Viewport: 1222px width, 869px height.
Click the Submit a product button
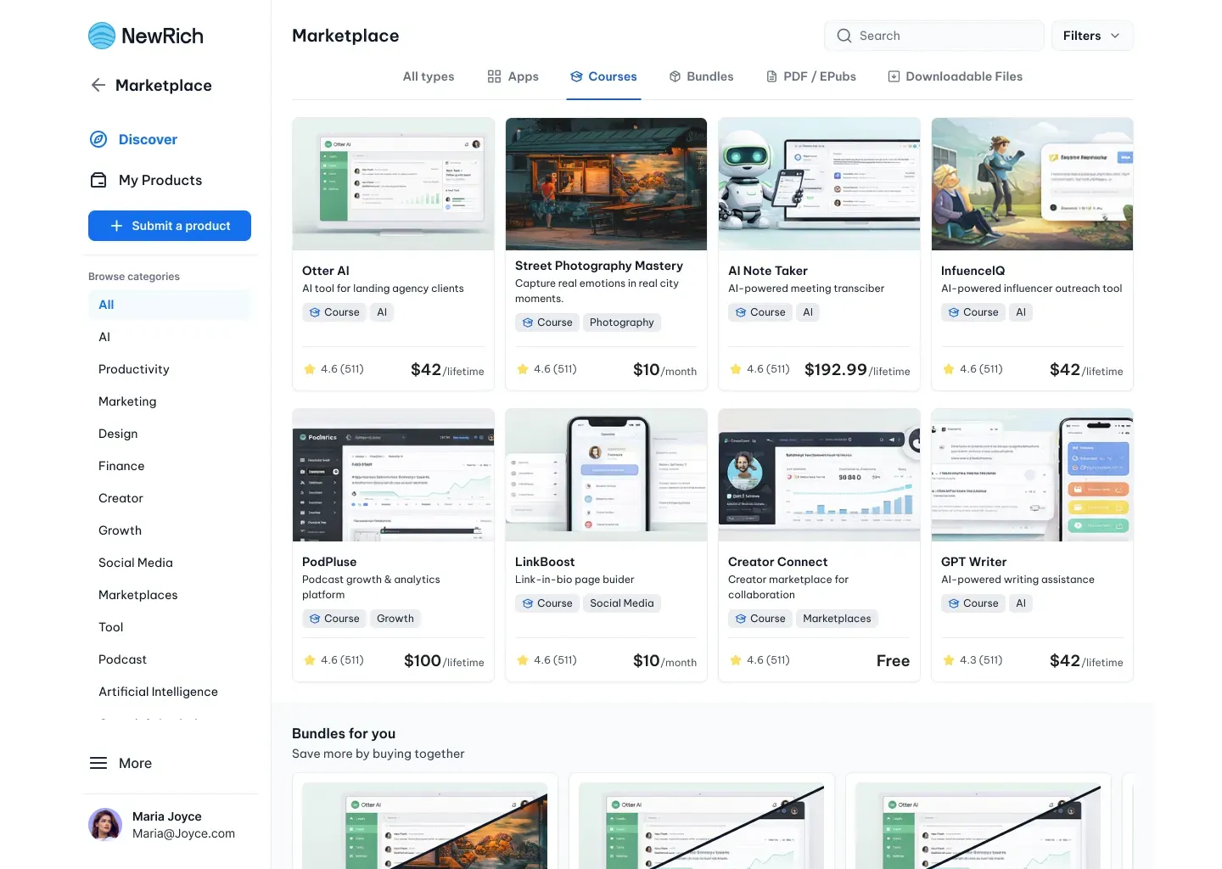coord(170,226)
